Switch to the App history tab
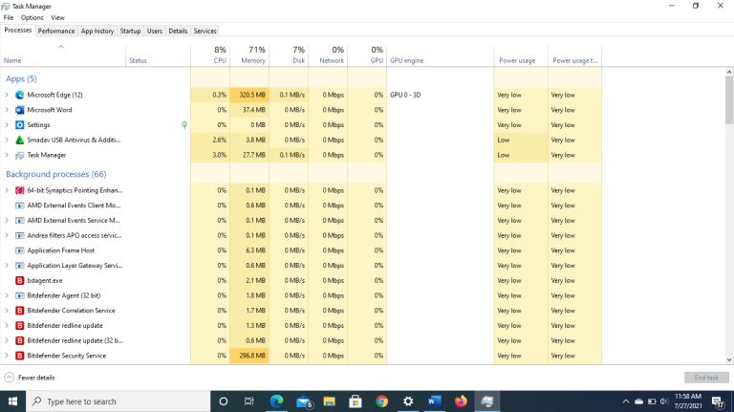Screen dimensions: 734x412 pos(97,31)
